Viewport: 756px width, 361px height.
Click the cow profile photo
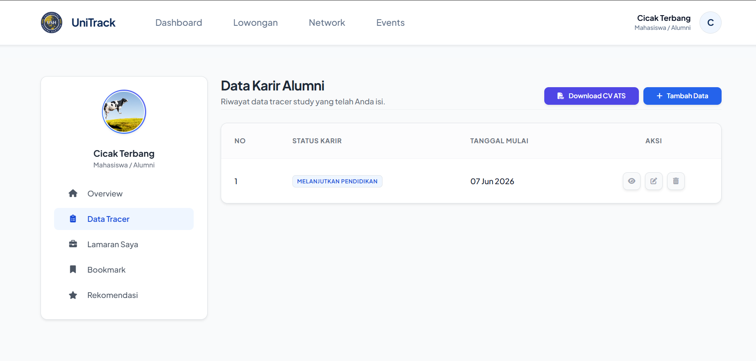pos(124,112)
